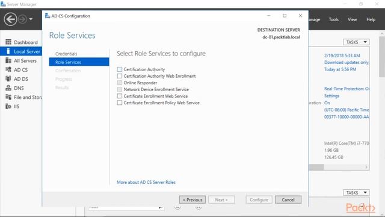Open AD CS in sidebar
The height and width of the screenshot is (217, 385).
pyautogui.click(x=21, y=70)
